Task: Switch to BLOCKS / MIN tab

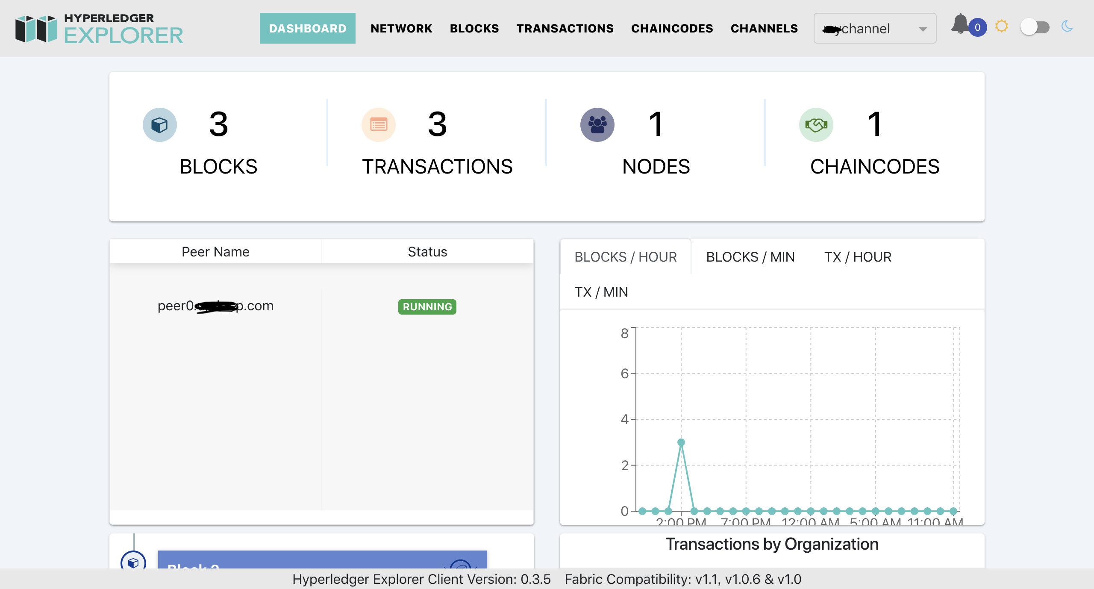Action: (x=750, y=257)
